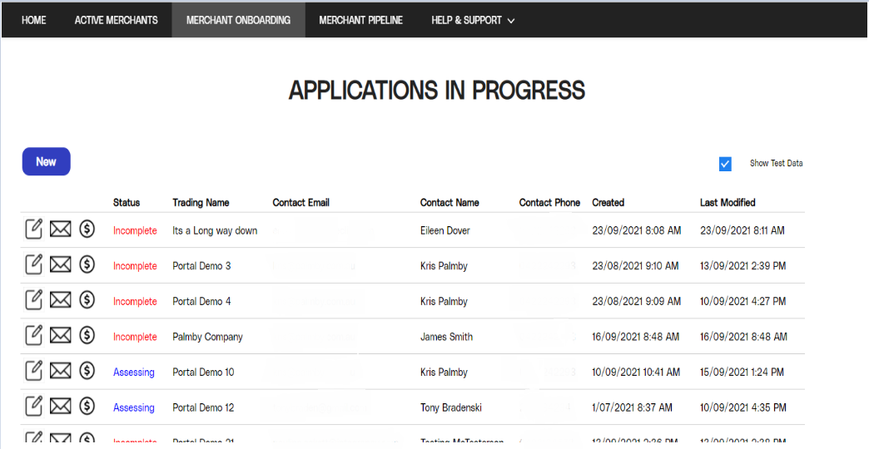The image size is (869, 449).
Task: Go to Active Merchants page
Action: [116, 20]
